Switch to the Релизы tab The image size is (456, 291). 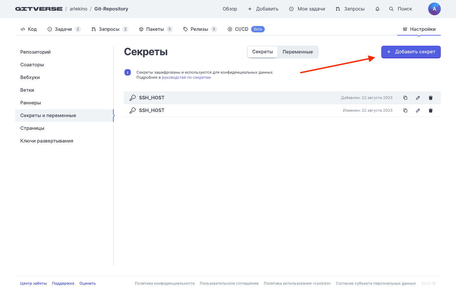point(199,29)
